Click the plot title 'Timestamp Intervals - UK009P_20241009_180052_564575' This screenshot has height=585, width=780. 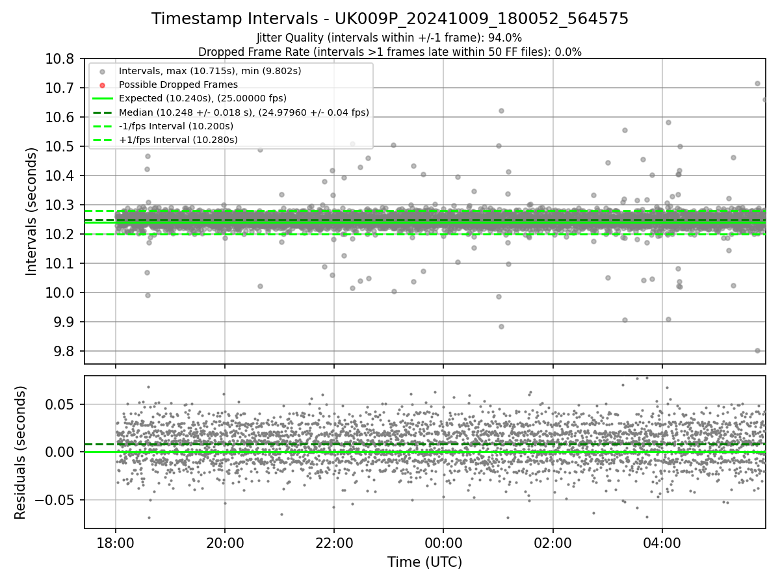point(390,19)
